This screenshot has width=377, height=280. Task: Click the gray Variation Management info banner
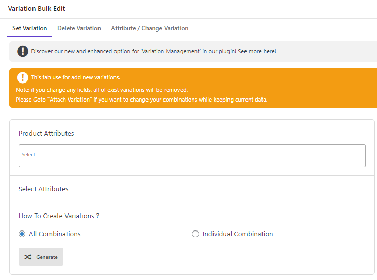point(193,52)
